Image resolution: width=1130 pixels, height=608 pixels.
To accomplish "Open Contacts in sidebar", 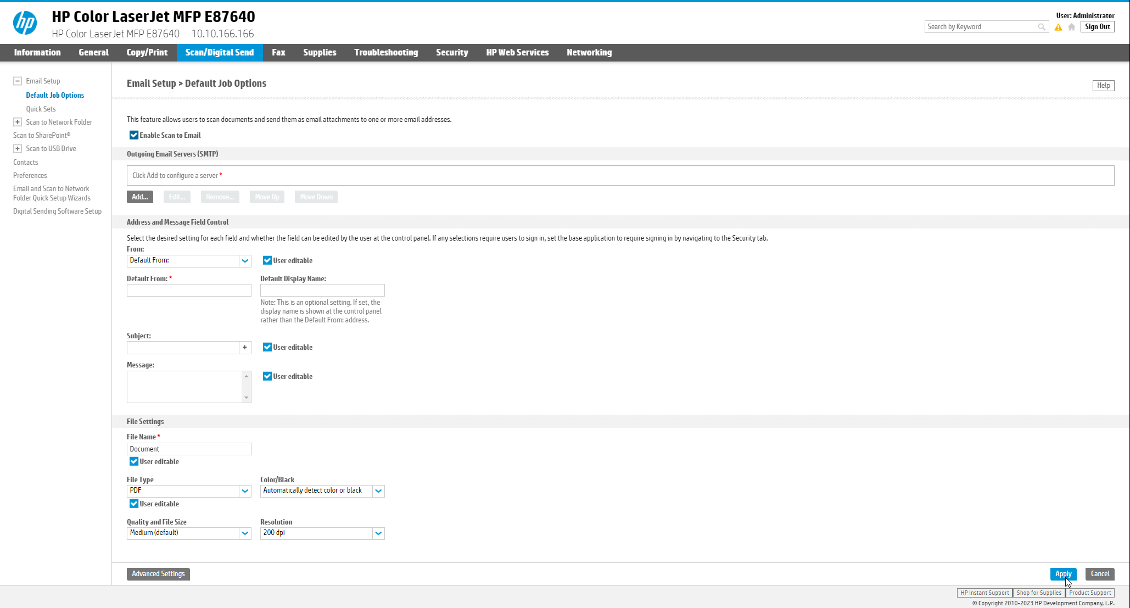I will tap(26, 162).
